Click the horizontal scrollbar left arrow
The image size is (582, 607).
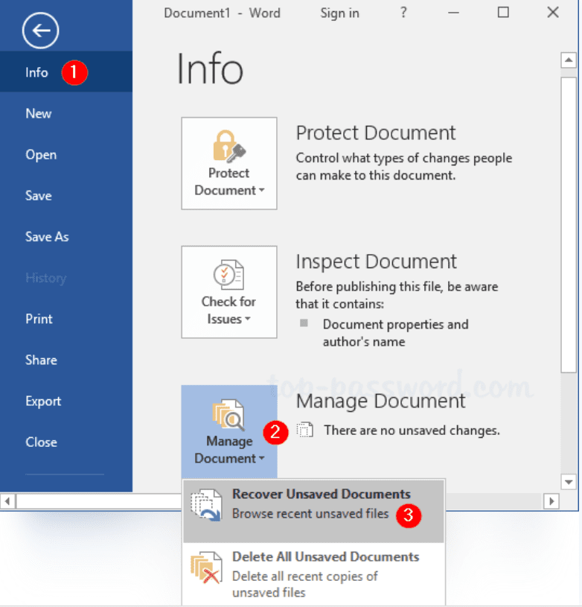pyautogui.click(x=8, y=500)
